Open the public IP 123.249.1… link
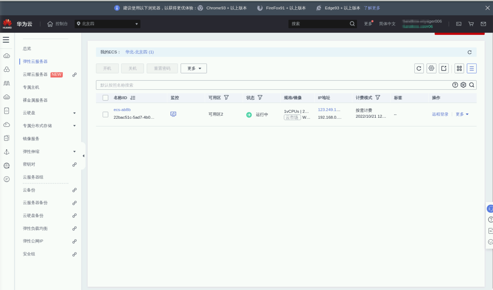 point(329,110)
